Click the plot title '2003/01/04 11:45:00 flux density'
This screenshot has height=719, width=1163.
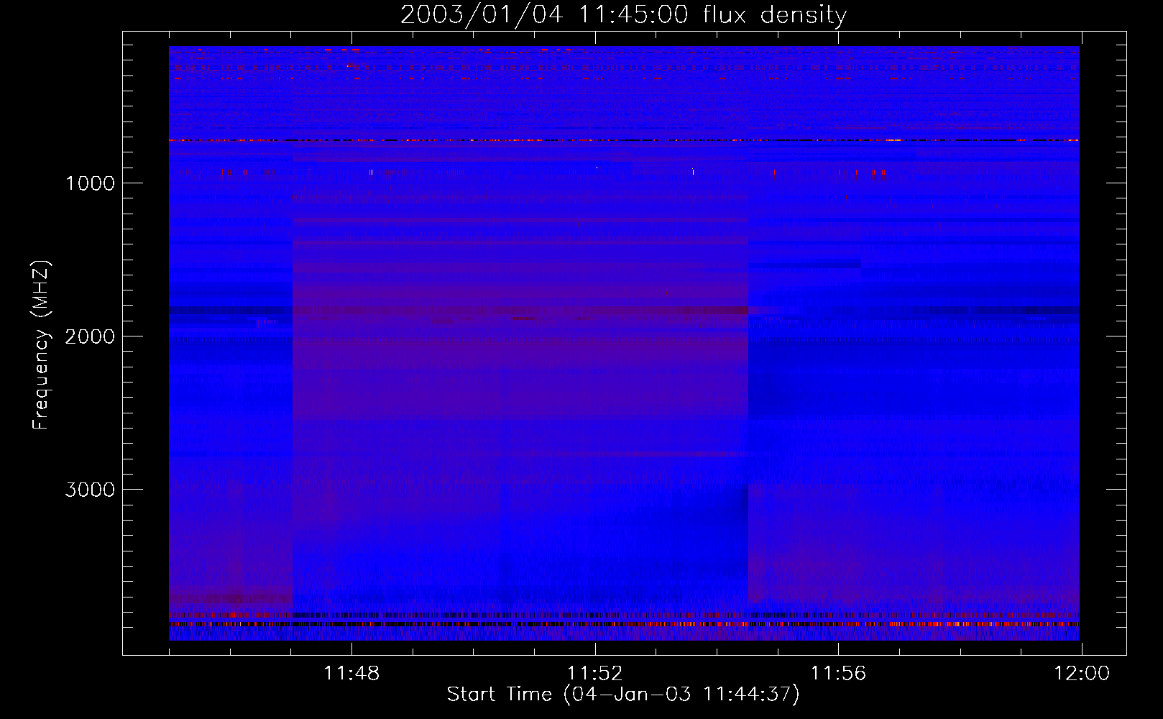click(623, 15)
